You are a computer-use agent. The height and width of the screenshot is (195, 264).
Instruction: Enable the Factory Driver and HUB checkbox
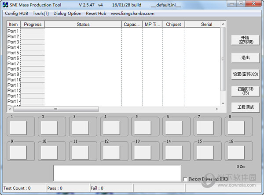(185, 179)
